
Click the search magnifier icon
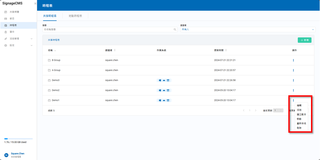click(x=175, y=29)
